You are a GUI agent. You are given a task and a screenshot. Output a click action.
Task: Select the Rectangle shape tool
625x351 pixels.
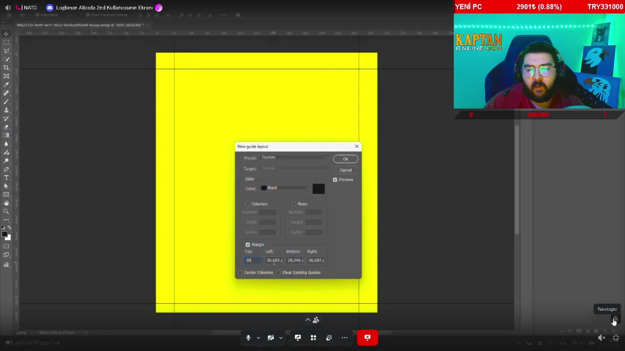(6, 195)
